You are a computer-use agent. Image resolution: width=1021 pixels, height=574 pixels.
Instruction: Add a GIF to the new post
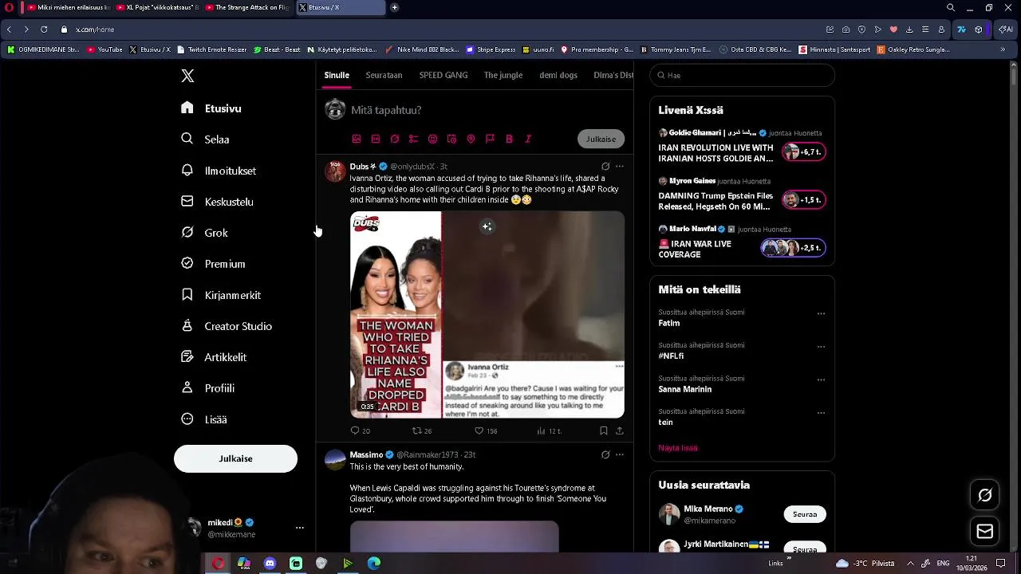[376, 139]
